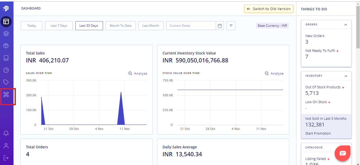This screenshot has height=165, width=360.
Task: Click the highlighted keyboard-shortcut icon
Action: coord(6,94)
